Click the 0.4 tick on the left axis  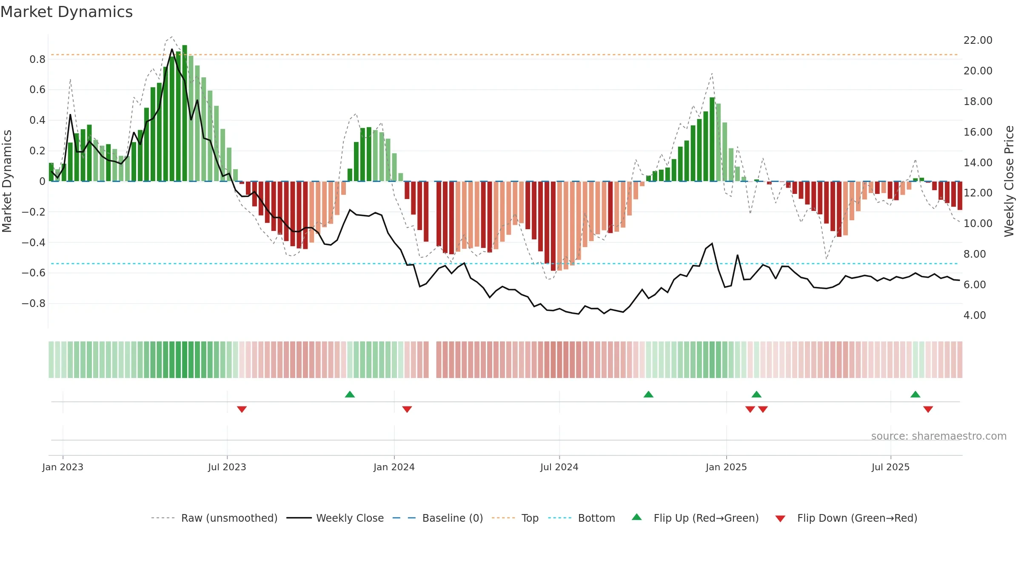click(x=37, y=120)
